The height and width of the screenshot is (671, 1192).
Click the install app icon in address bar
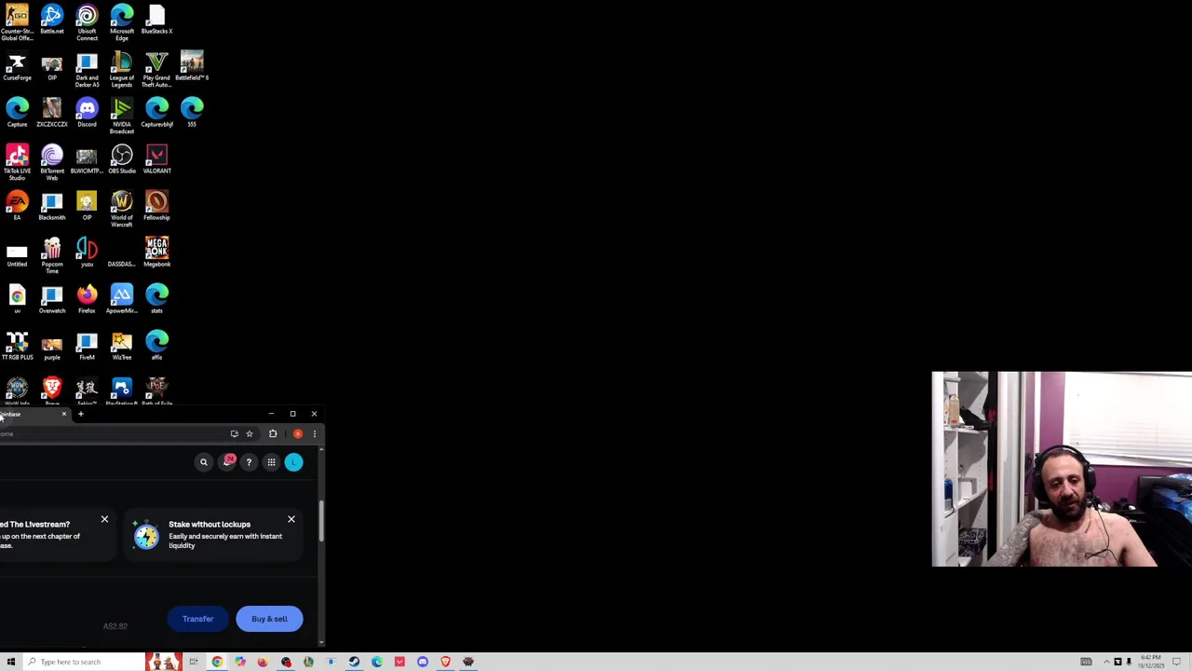pos(234,433)
